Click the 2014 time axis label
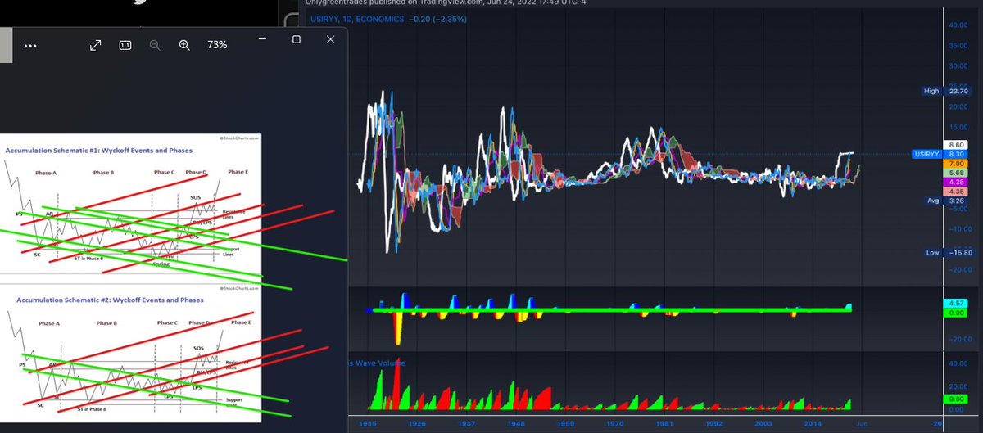 813,424
